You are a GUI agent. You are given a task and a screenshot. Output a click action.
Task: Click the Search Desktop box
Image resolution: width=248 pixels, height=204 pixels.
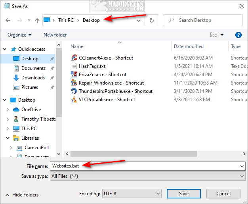pyautogui.click(x=206, y=20)
